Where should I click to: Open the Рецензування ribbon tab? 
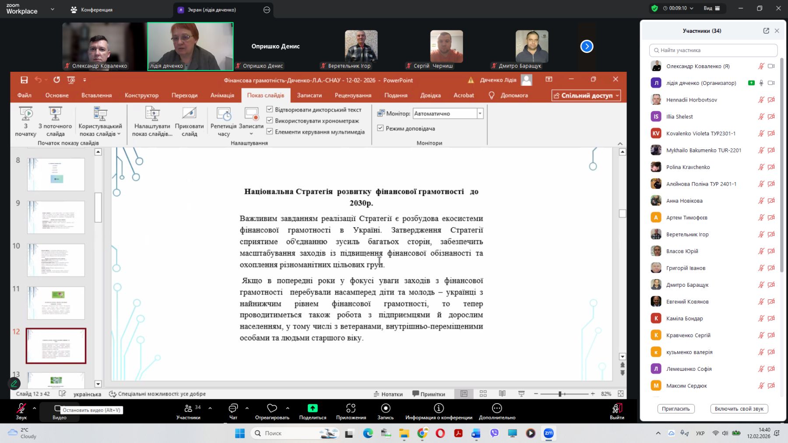[x=353, y=95]
